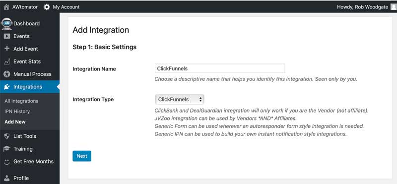Click the Step 1: Basic Settings heading
The image size is (397, 184).
(x=105, y=47)
